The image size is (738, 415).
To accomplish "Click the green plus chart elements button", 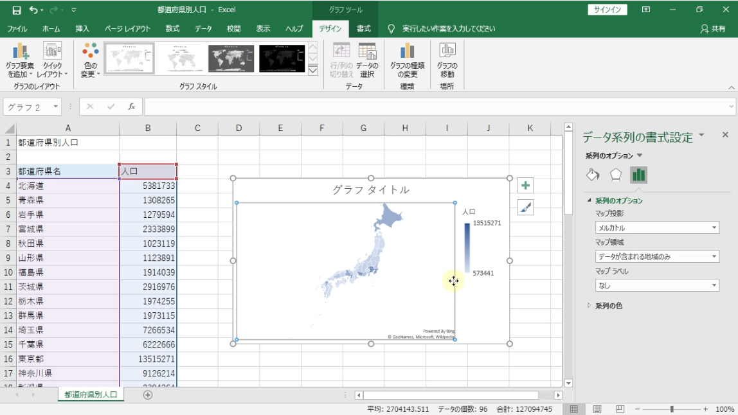I will click(x=526, y=186).
